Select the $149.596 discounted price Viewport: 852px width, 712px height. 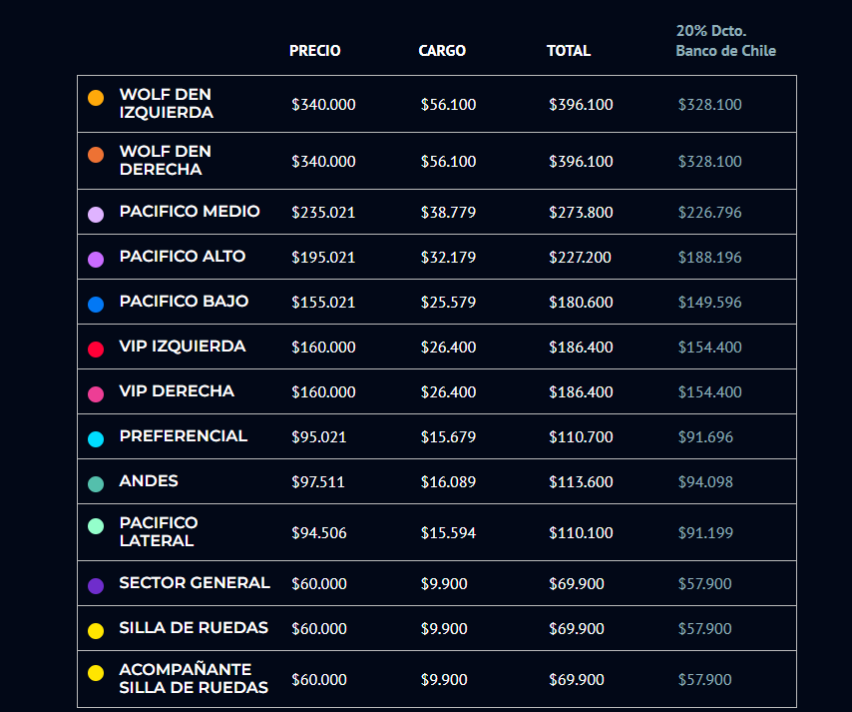tap(709, 303)
